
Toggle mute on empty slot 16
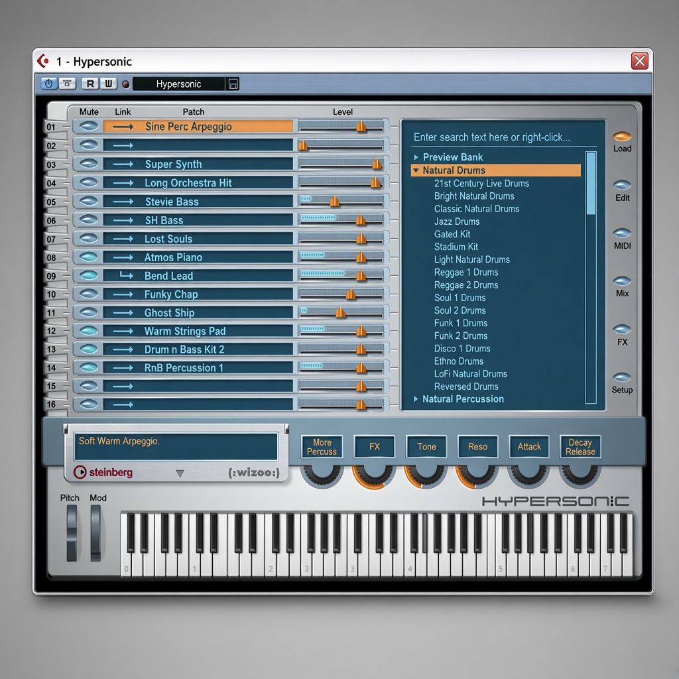(x=89, y=404)
